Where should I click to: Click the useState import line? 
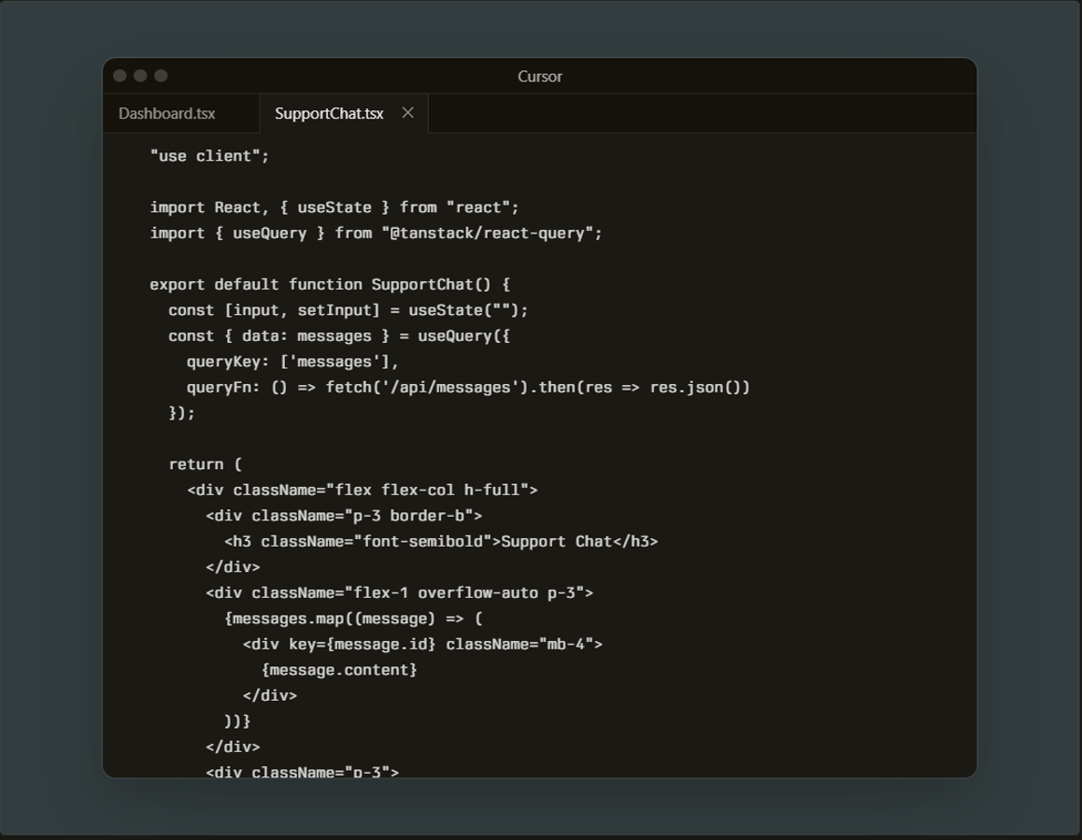tap(334, 207)
